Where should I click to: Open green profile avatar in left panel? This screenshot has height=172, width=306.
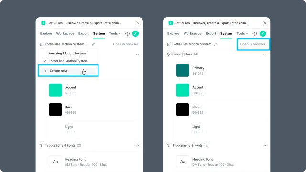(x=135, y=34)
